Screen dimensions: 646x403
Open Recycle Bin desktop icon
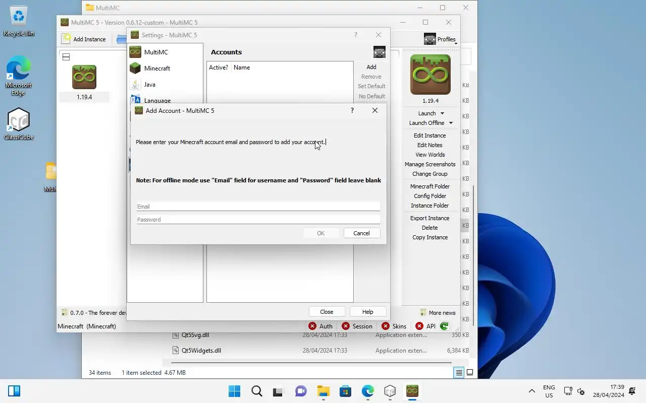click(19, 21)
